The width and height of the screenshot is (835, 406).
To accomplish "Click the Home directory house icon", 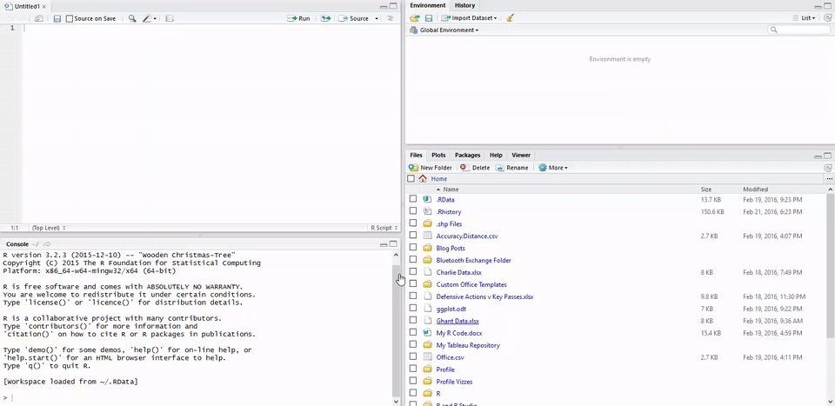I will pyautogui.click(x=423, y=178).
